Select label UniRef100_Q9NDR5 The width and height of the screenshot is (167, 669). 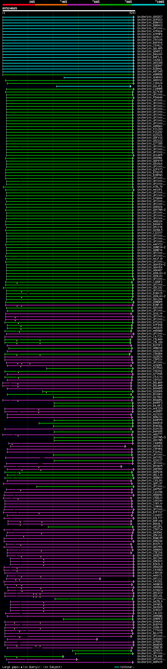click(x=150, y=302)
